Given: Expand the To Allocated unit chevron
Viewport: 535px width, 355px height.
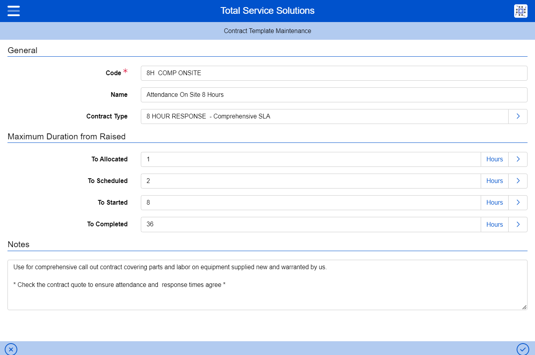Looking at the screenshot, I should point(518,159).
